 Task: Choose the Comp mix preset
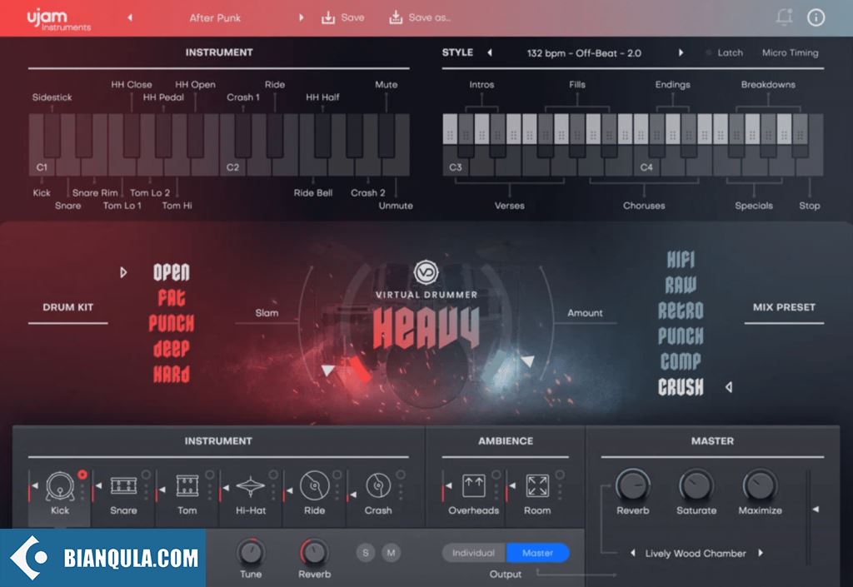[681, 361]
